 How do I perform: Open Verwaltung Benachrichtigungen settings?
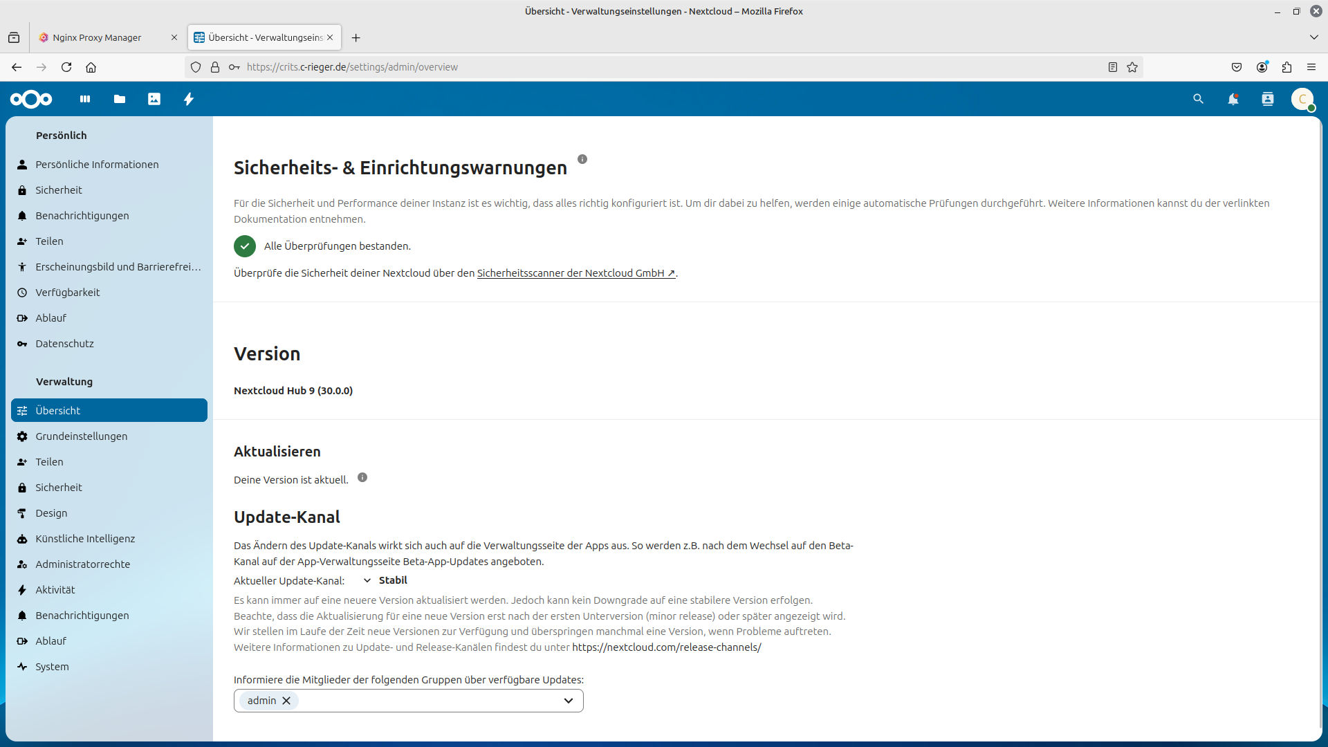[109, 616]
